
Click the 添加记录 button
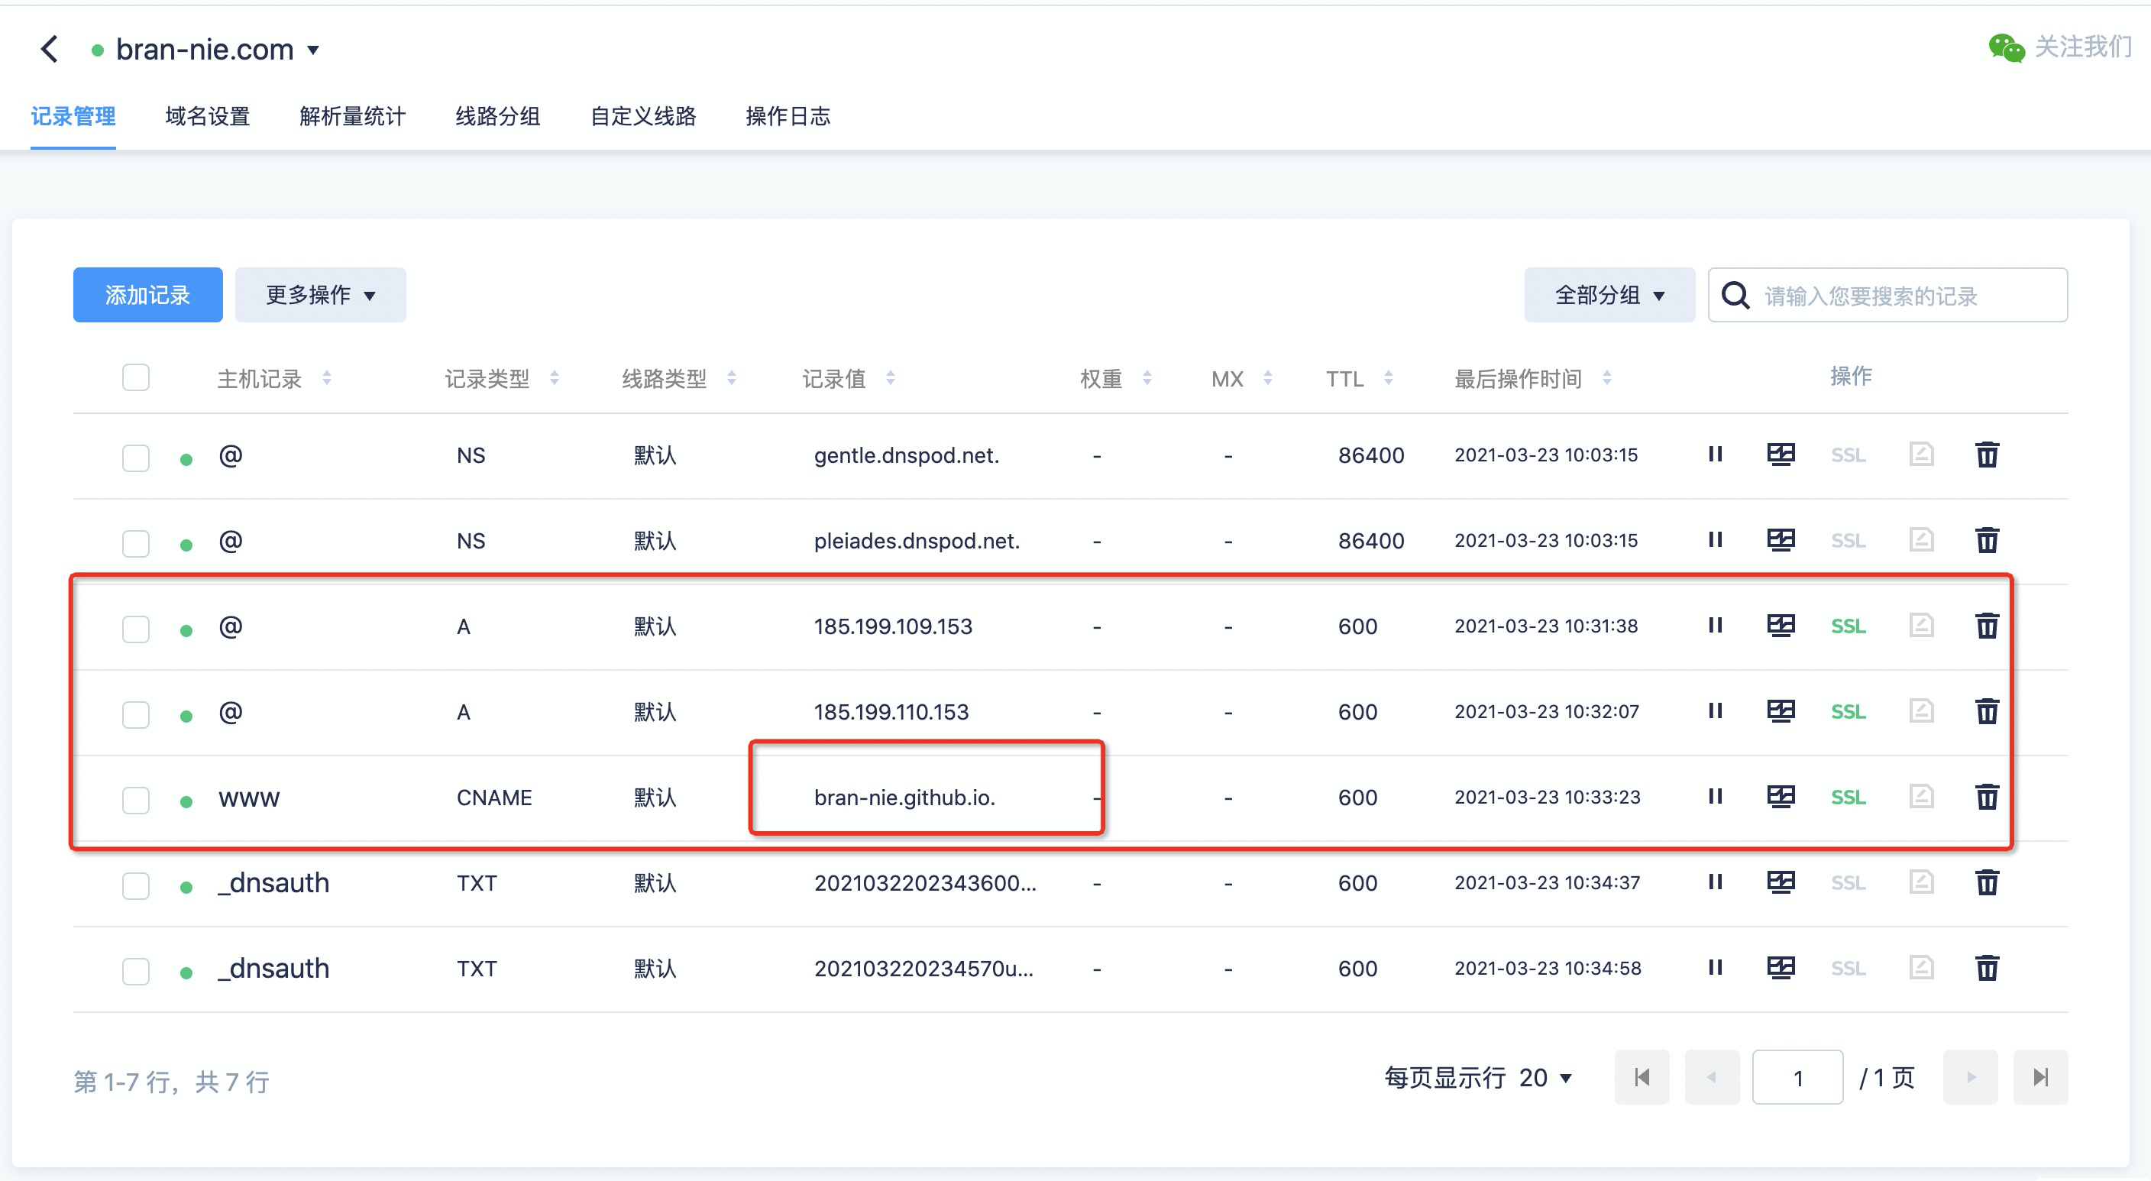[147, 295]
